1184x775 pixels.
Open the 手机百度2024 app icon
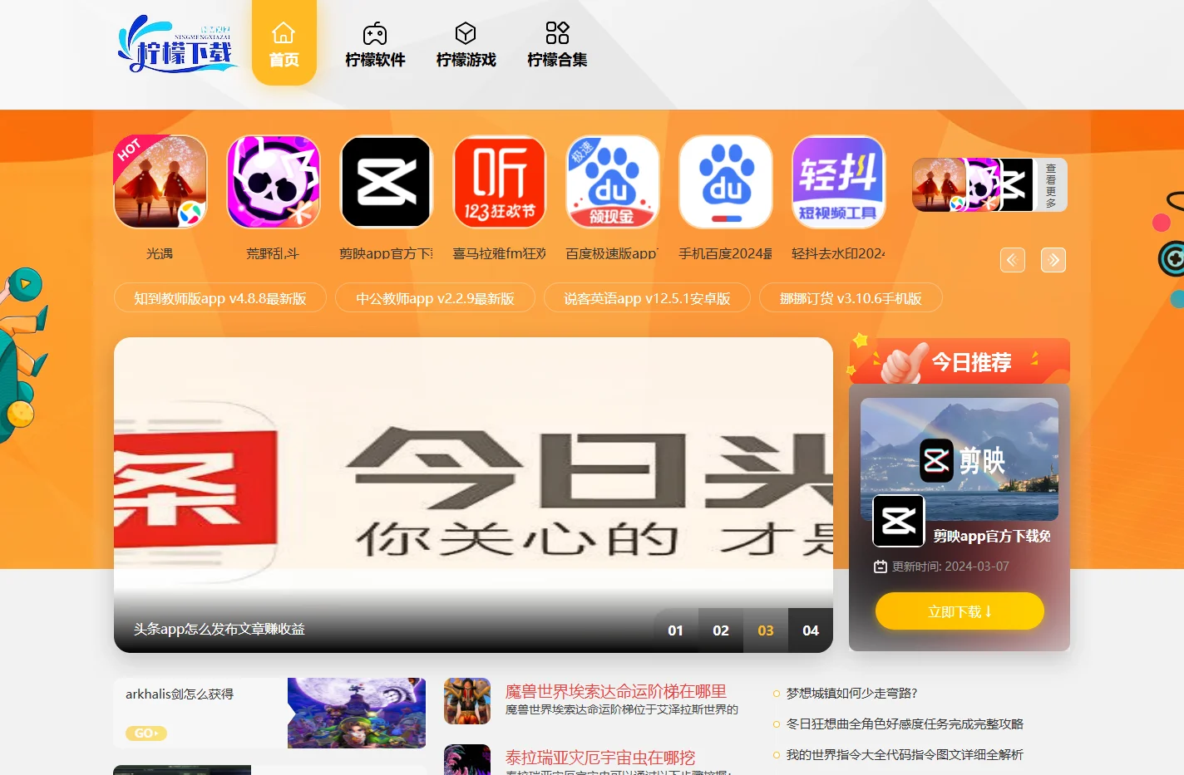pyautogui.click(x=726, y=182)
